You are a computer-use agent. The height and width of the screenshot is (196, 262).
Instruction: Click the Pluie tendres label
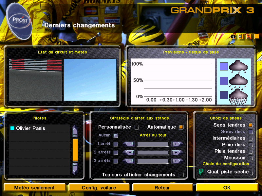click(230, 151)
